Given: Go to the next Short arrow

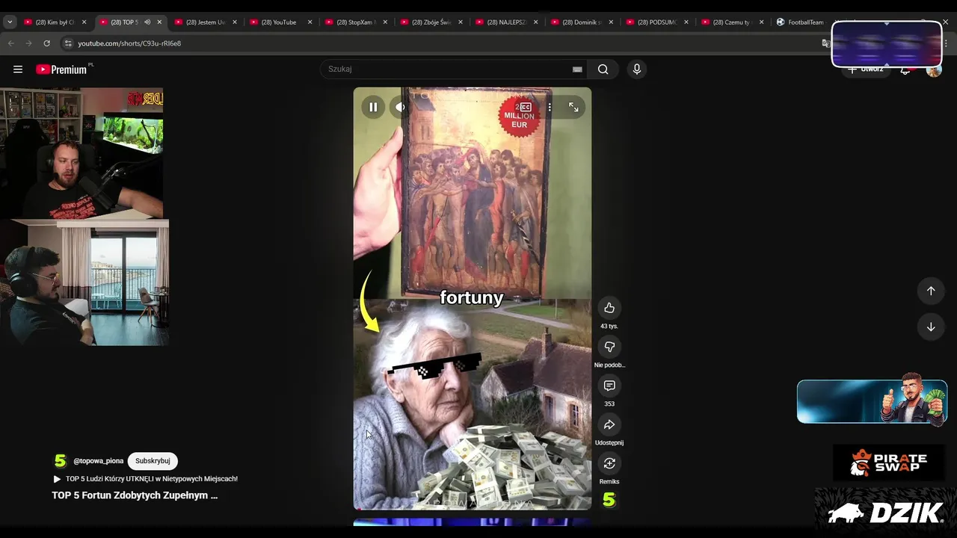Looking at the screenshot, I should coord(931,327).
